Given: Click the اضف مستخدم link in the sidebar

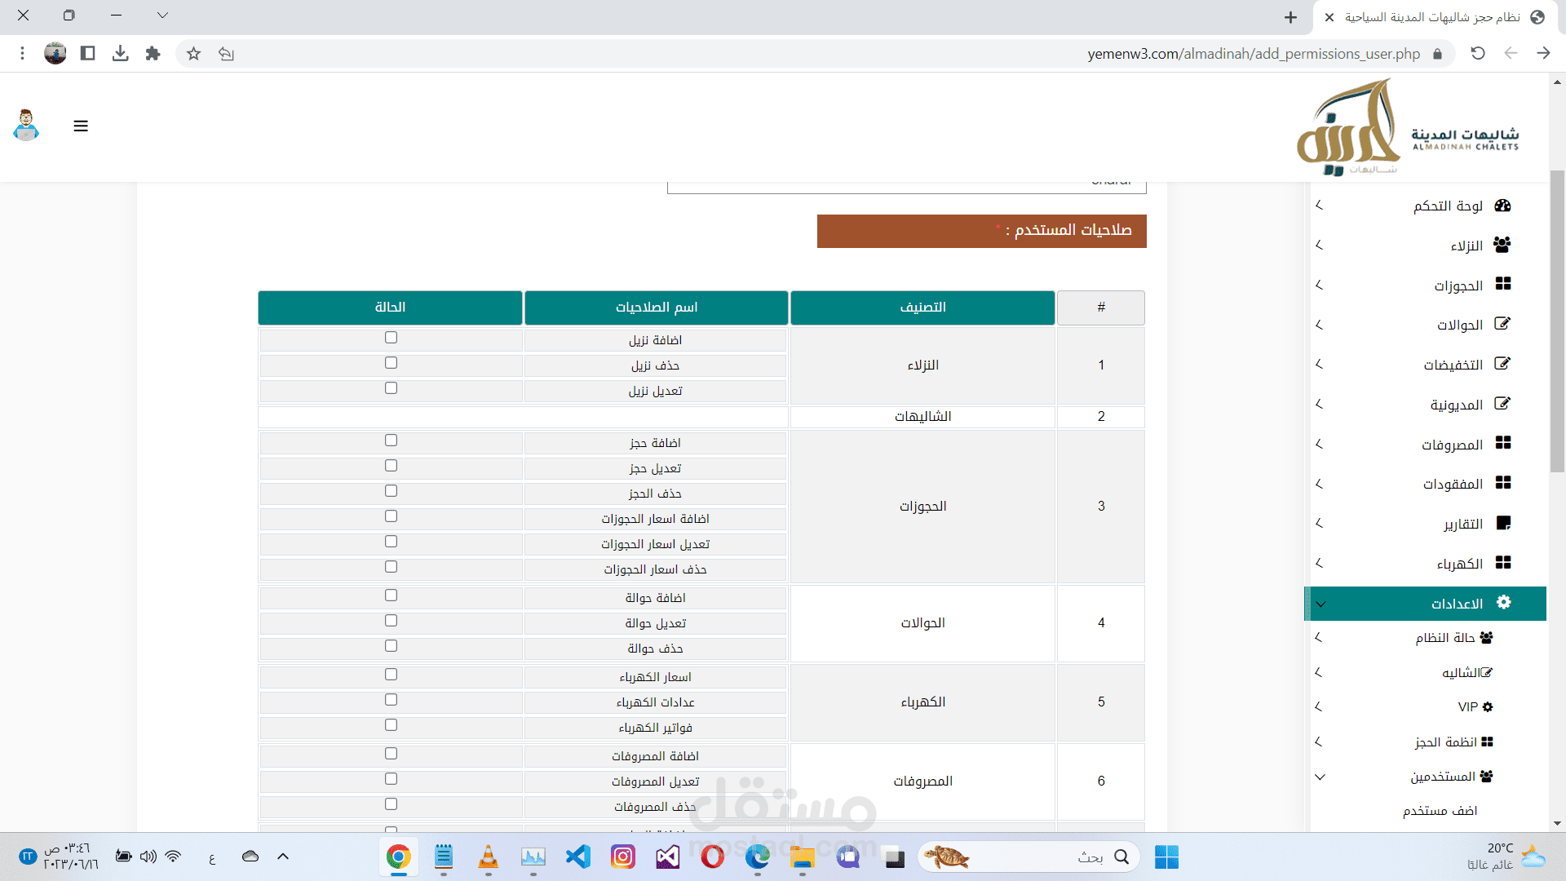Looking at the screenshot, I should point(1440,811).
